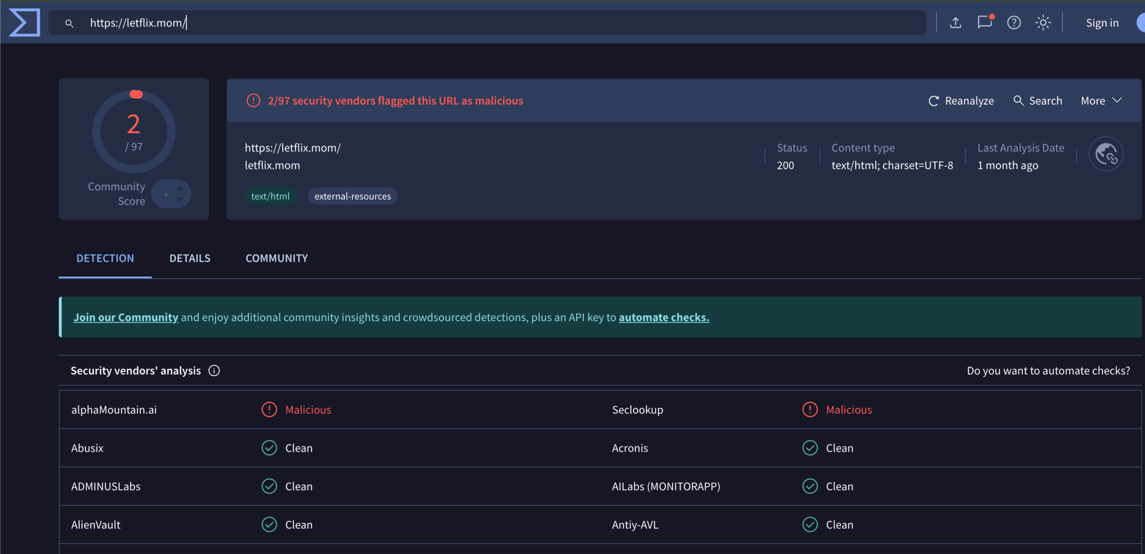Click the 2/97 security vendors flagged message

pos(395,101)
